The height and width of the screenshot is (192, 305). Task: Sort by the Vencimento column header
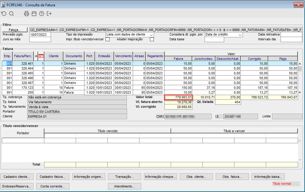tap(123, 56)
